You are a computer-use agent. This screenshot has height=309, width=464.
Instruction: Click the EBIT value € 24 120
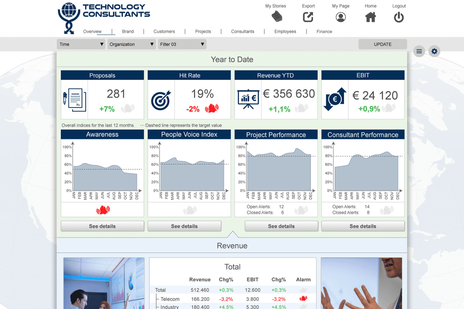(x=375, y=96)
